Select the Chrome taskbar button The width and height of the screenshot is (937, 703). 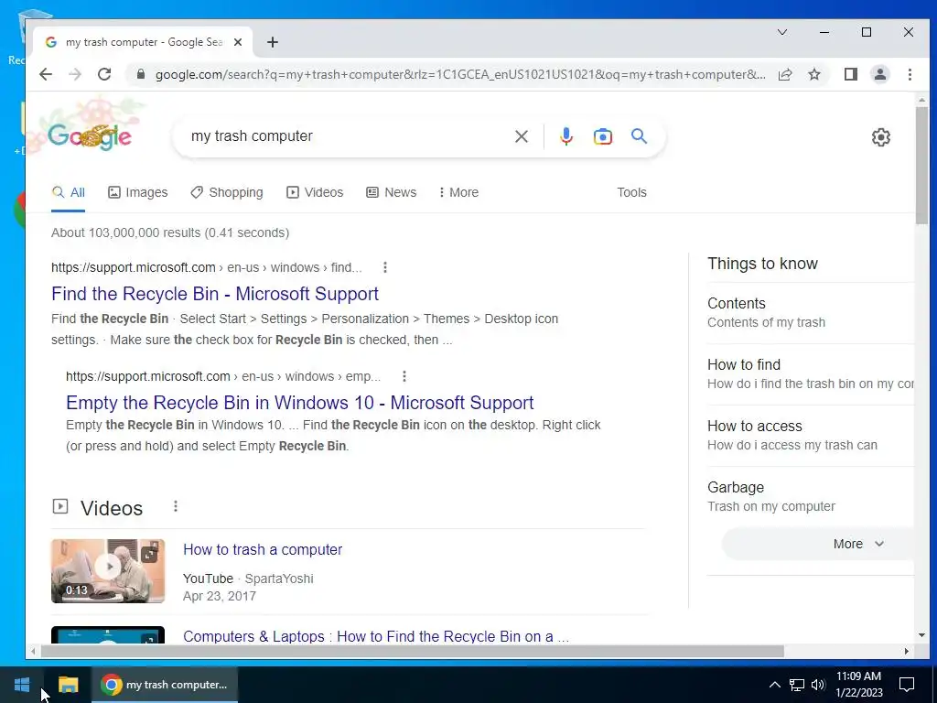point(165,685)
